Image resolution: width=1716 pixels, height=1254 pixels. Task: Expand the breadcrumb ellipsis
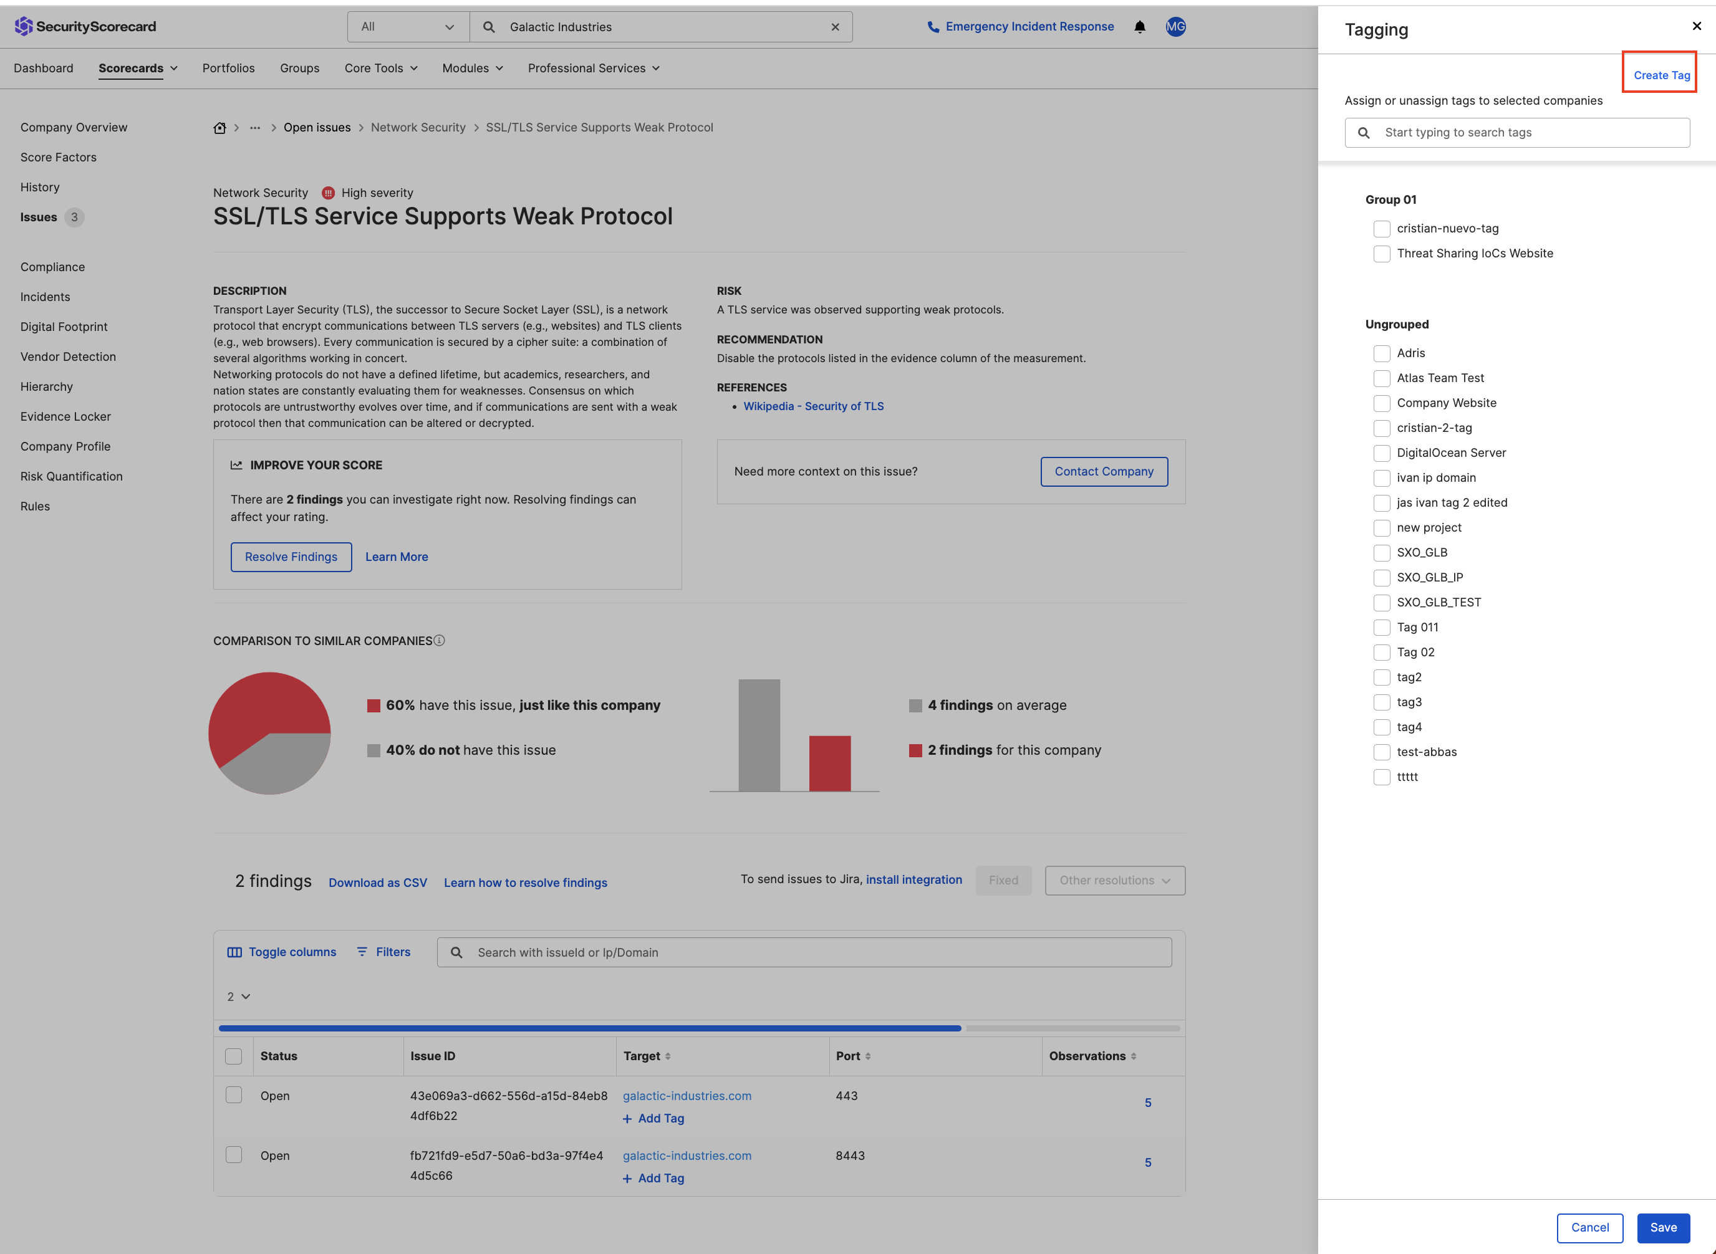click(255, 128)
